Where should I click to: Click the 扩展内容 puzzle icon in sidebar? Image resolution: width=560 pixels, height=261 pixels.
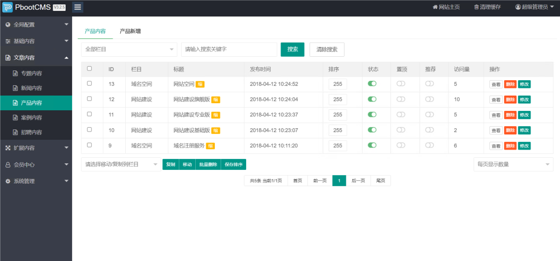coord(8,148)
